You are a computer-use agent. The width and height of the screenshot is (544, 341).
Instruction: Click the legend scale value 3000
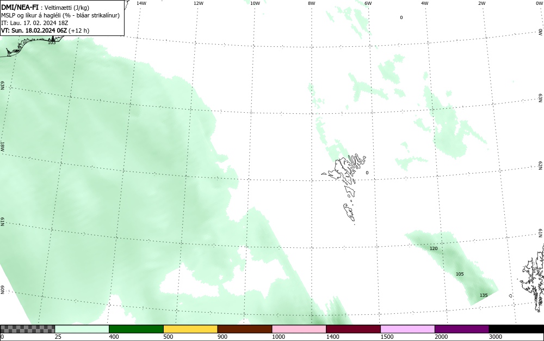496,337
